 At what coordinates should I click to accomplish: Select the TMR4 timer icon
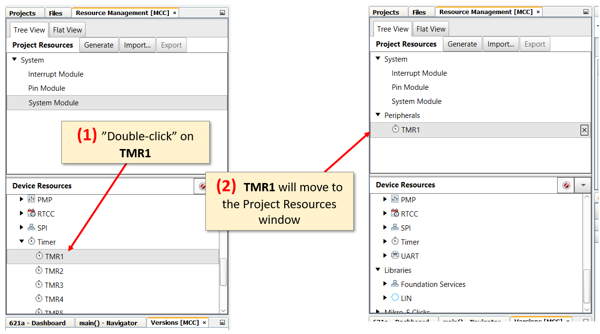click(x=39, y=299)
